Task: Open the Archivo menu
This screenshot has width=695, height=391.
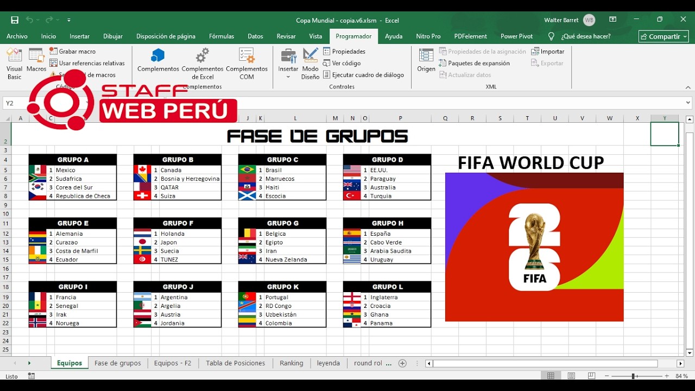Action: coord(17,36)
